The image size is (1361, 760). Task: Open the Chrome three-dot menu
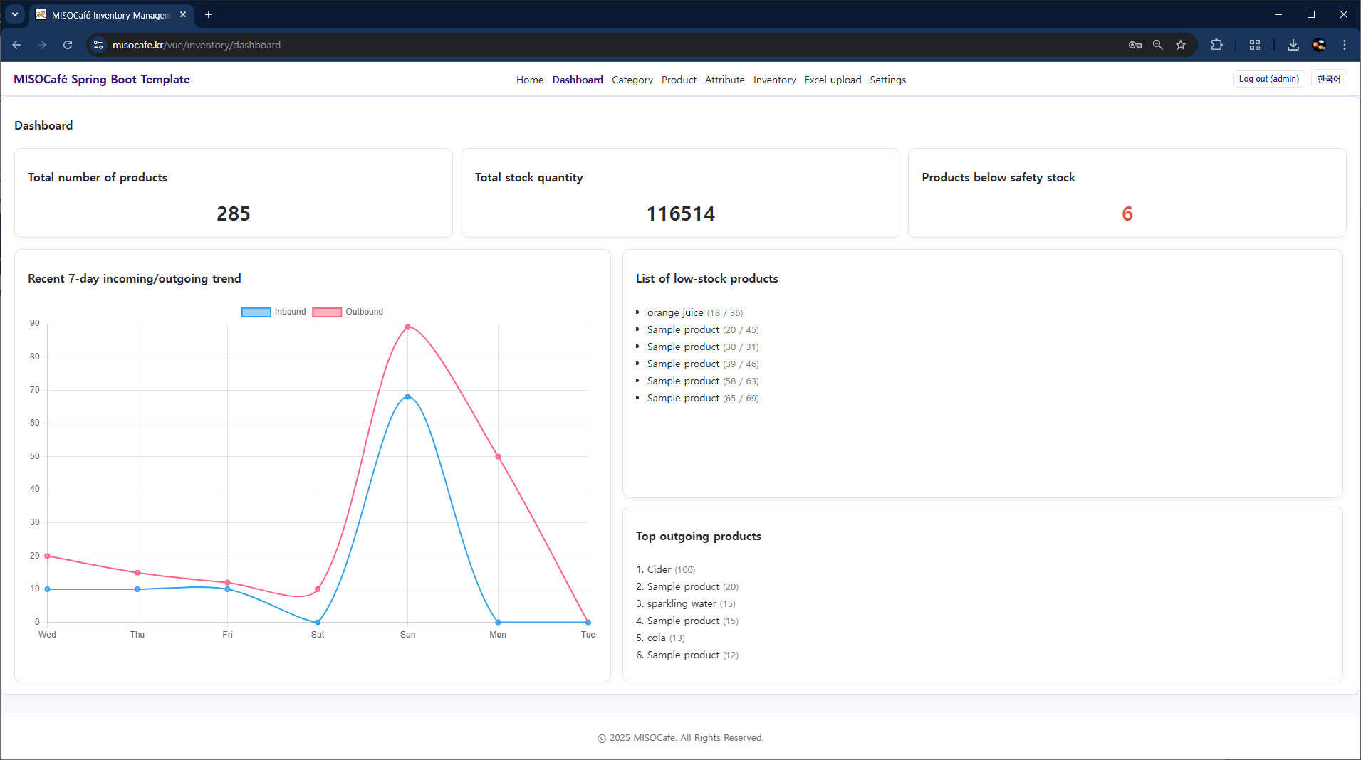tap(1345, 44)
